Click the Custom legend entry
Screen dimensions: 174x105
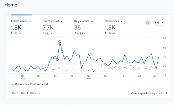point(18,84)
